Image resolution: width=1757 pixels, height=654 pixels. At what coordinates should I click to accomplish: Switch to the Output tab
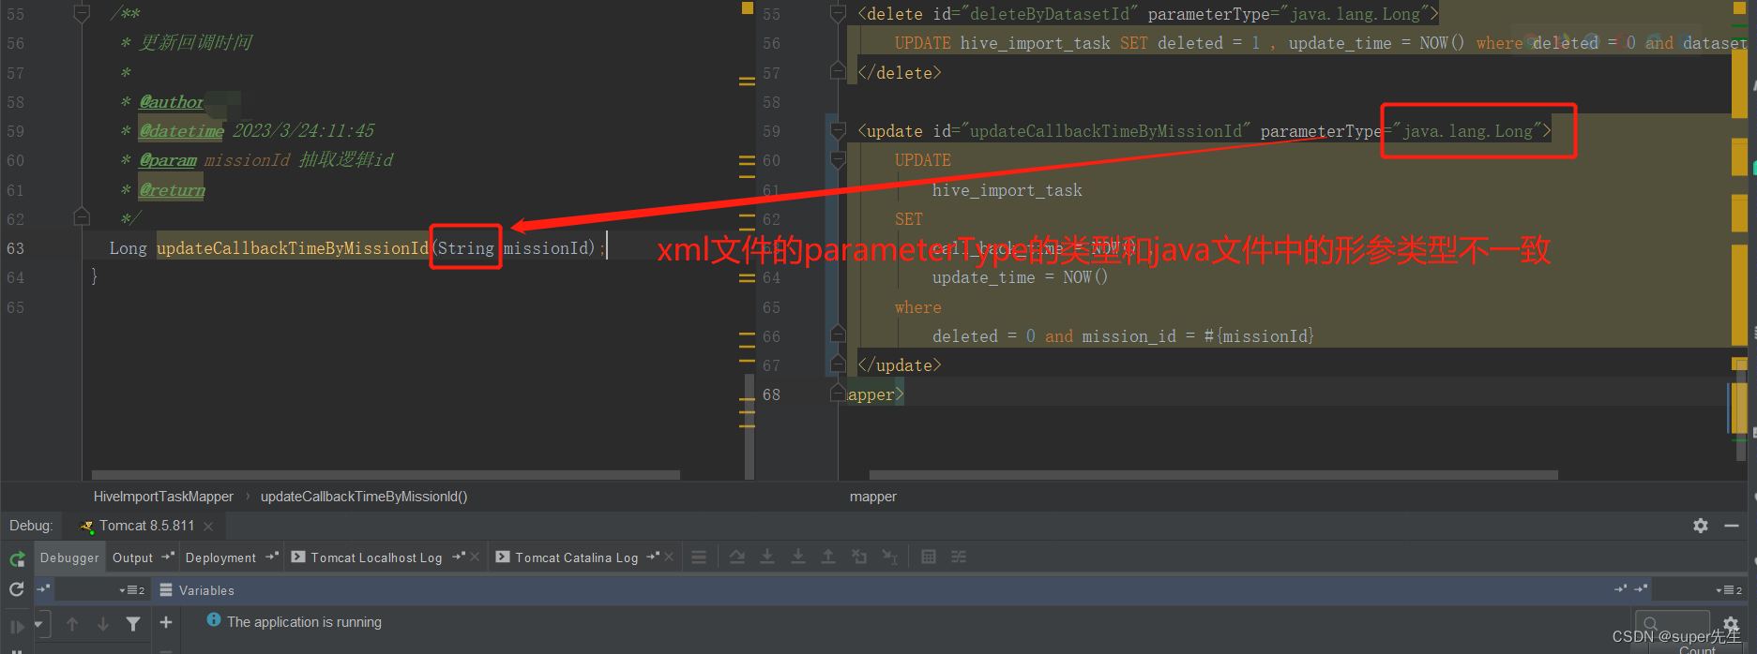132,557
